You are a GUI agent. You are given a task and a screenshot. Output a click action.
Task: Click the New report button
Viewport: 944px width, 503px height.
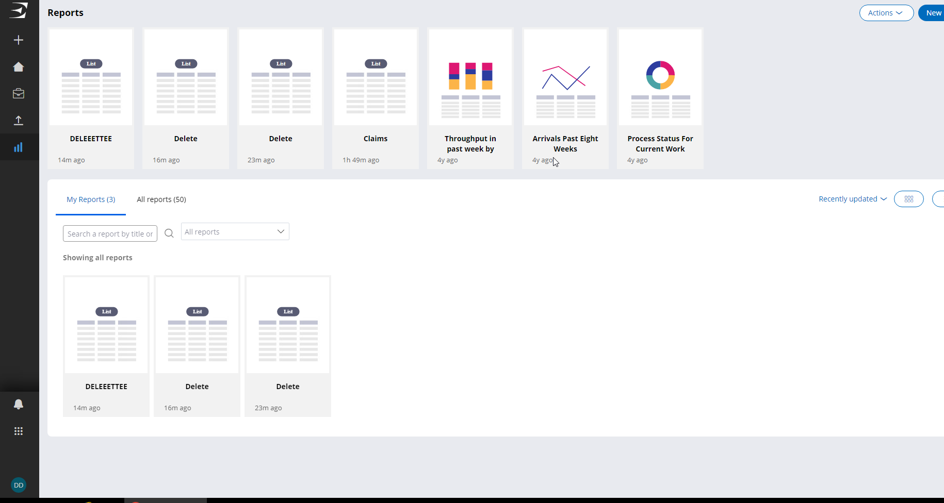pyautogui.click(x=933, y=13)
